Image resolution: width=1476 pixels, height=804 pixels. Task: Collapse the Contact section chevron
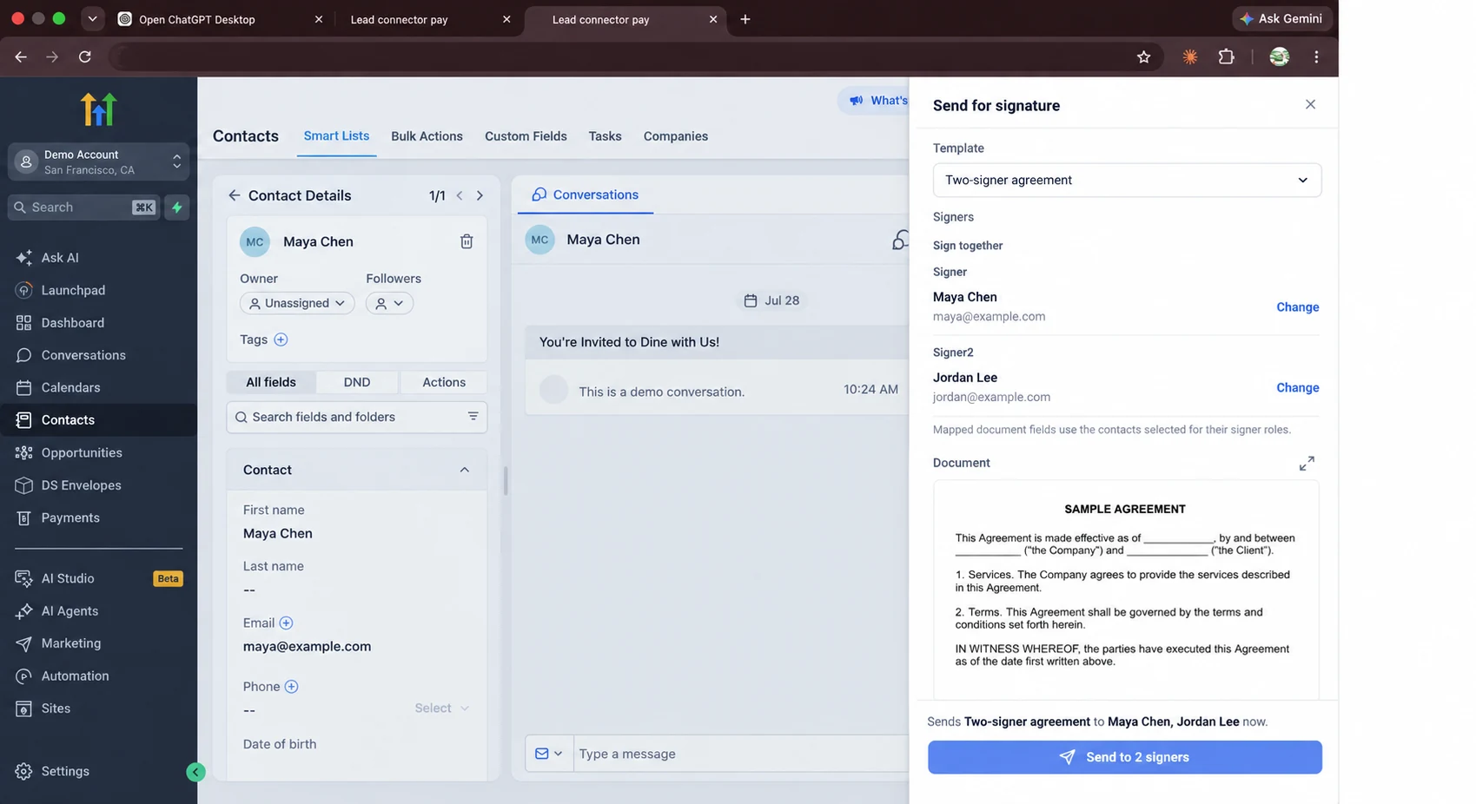[x=464, y=470]
